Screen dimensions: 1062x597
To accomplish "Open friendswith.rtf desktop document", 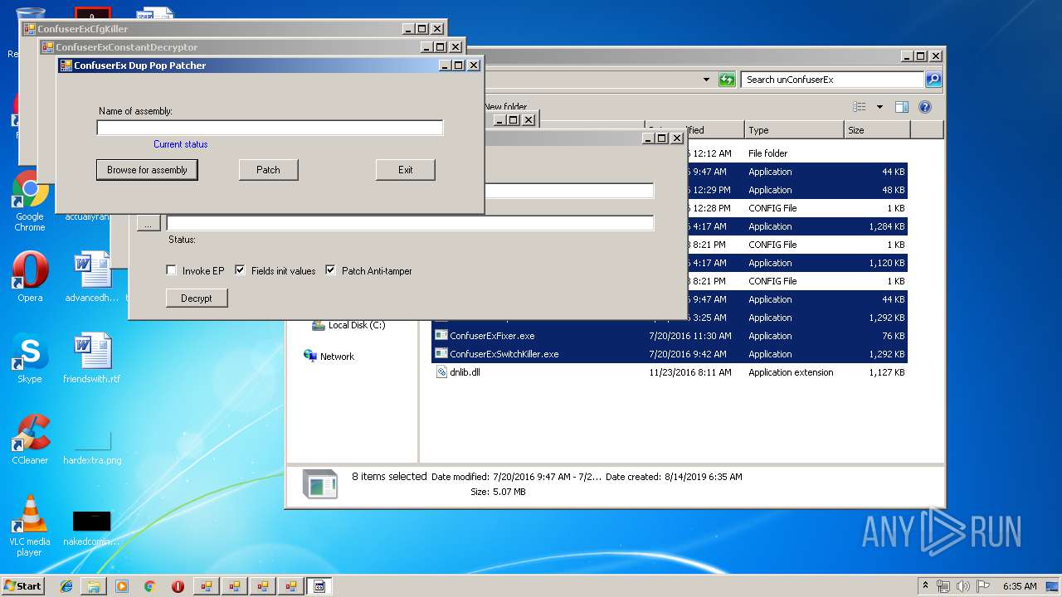I will point(91,358).
